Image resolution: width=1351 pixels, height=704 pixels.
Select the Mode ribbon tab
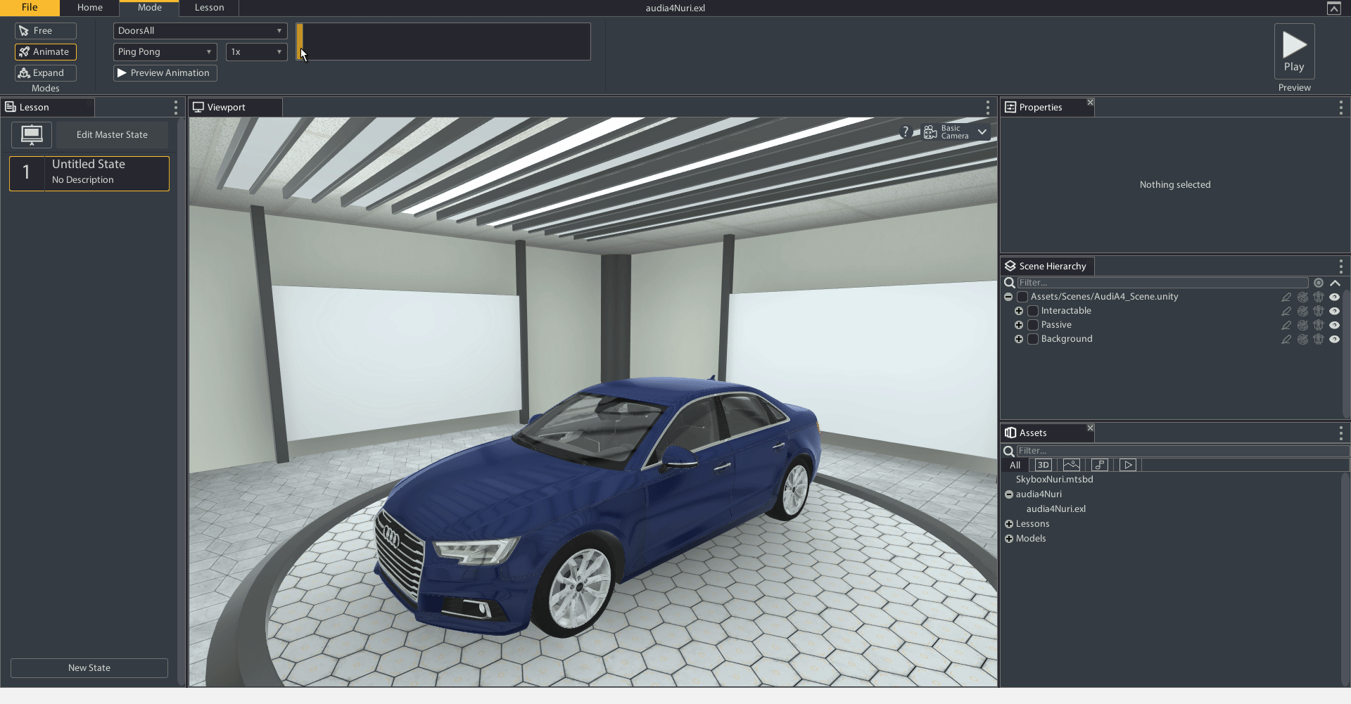coord(150,8)
